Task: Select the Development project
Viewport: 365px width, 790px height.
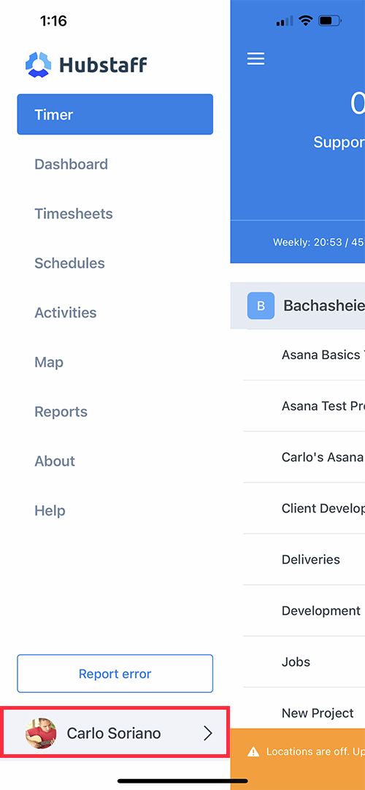Action: point(304,610)
